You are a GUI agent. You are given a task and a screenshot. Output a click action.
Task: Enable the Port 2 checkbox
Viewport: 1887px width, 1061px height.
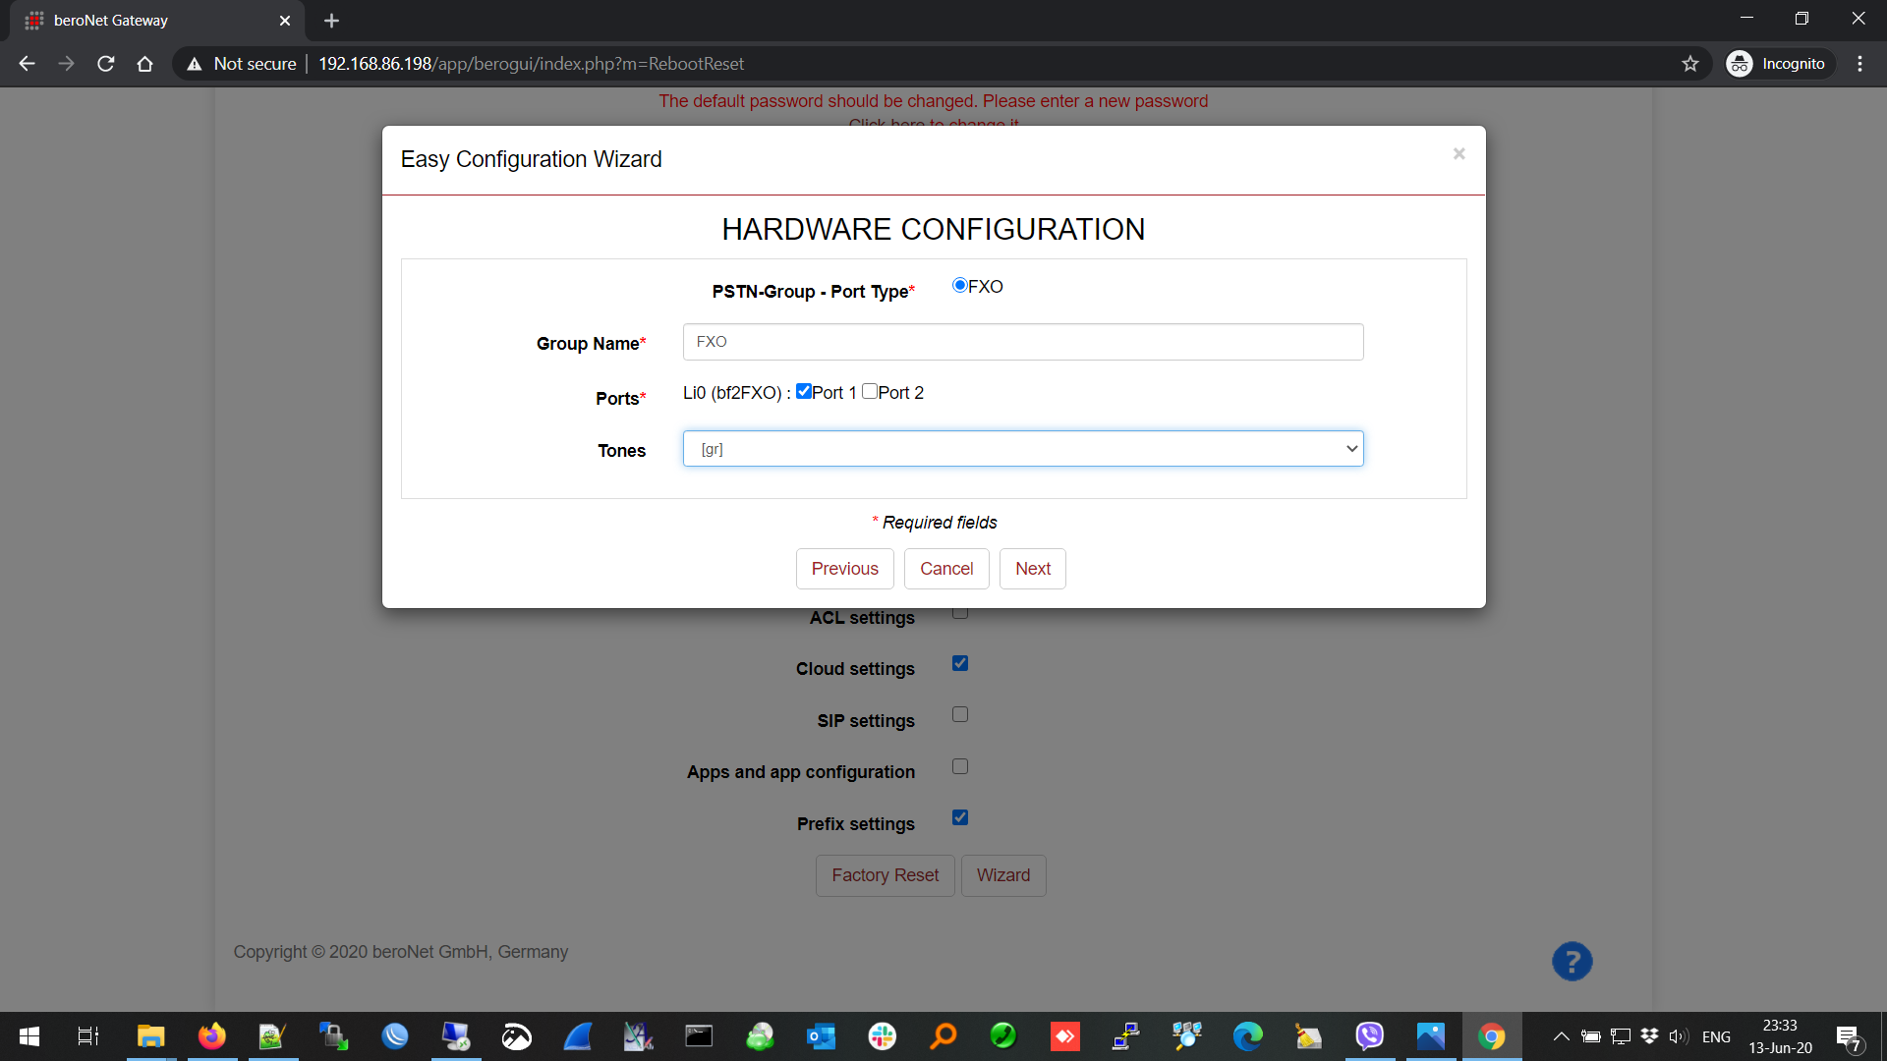pos(870,392)
